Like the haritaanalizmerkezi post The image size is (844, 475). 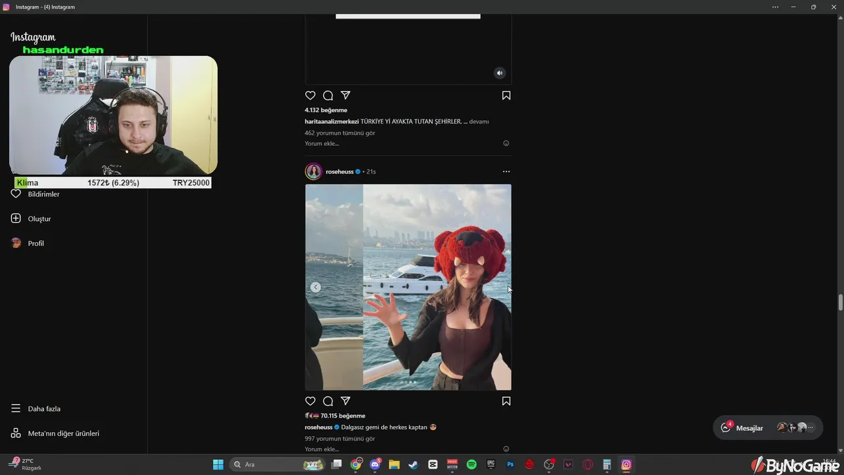(311, 96)
